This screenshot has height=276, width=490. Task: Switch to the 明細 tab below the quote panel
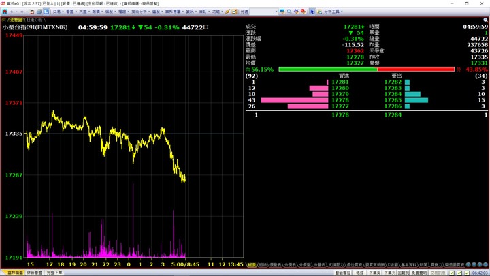(x=263, y=265)
